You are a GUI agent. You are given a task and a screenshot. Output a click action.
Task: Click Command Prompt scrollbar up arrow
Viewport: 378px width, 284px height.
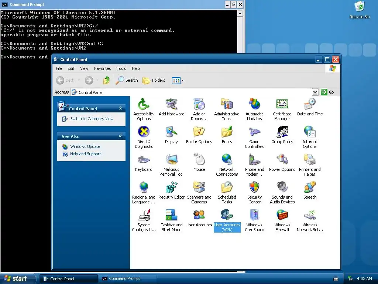pyautogui.click(x=240, y=14)
